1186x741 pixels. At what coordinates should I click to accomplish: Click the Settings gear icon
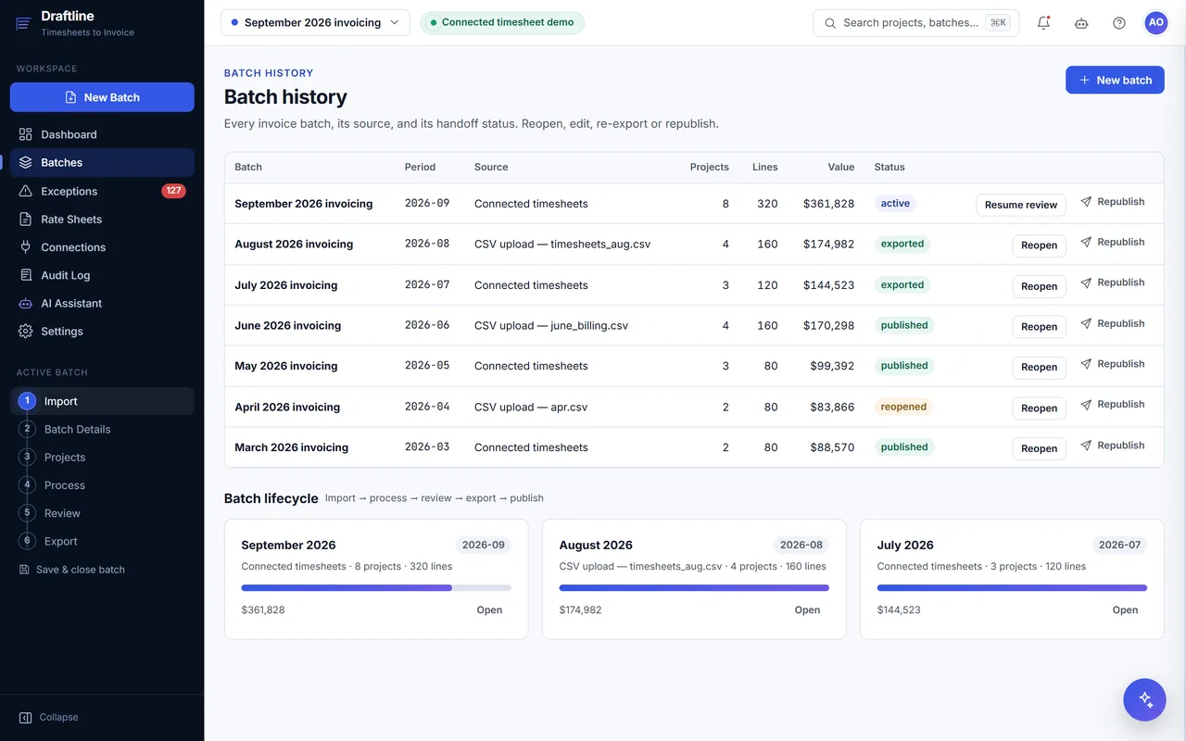coord(26,331)
